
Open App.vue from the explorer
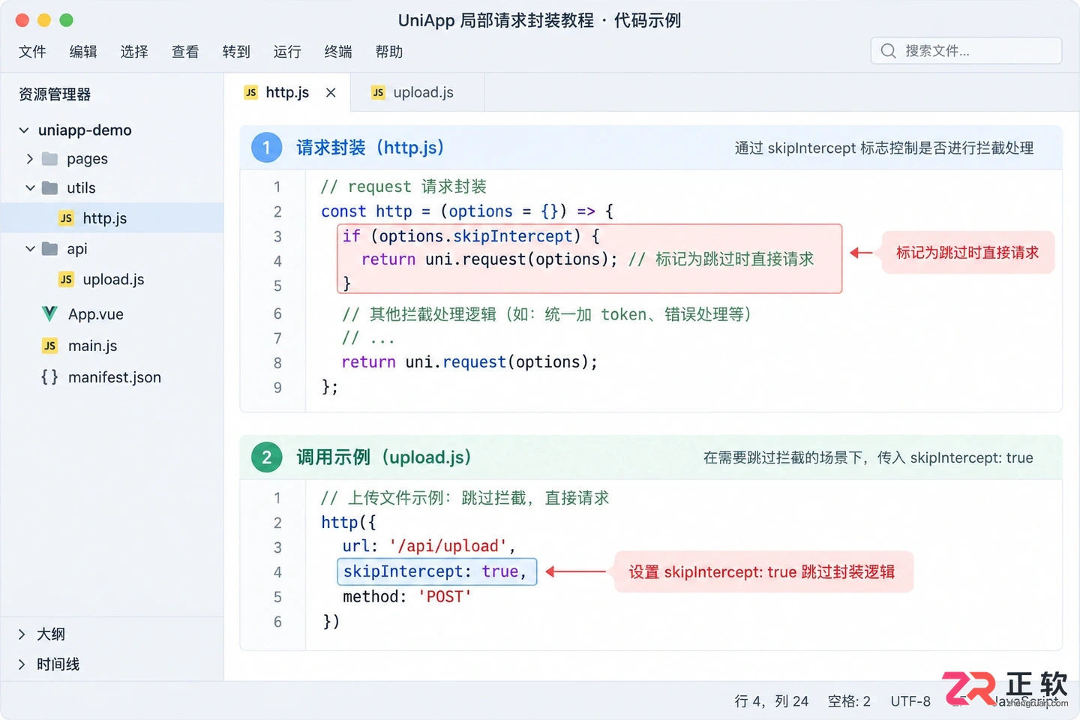(x=96, y=314)
